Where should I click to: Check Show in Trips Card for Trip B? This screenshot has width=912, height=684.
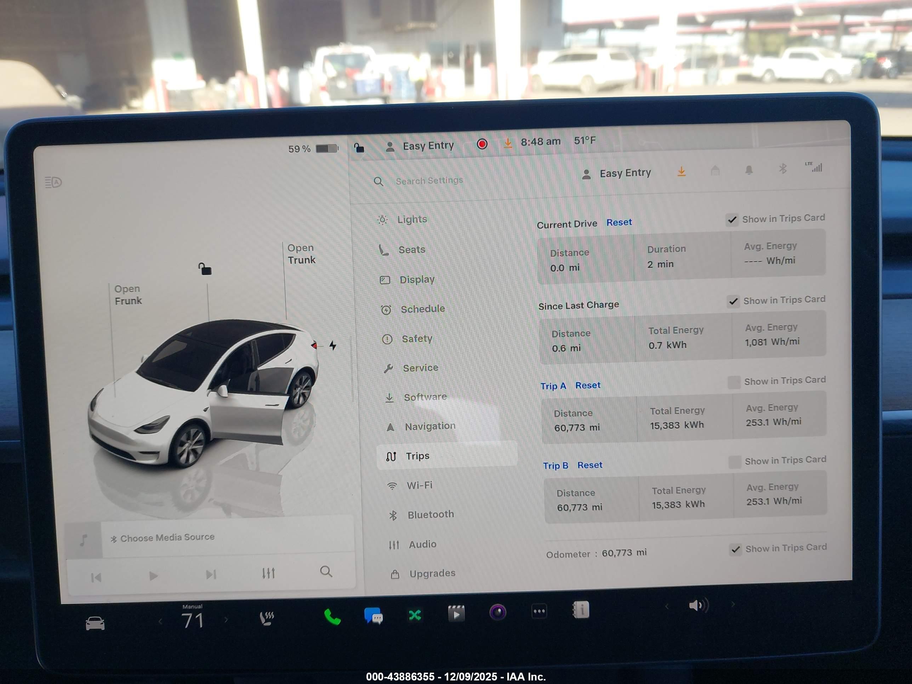pos(735,462)
